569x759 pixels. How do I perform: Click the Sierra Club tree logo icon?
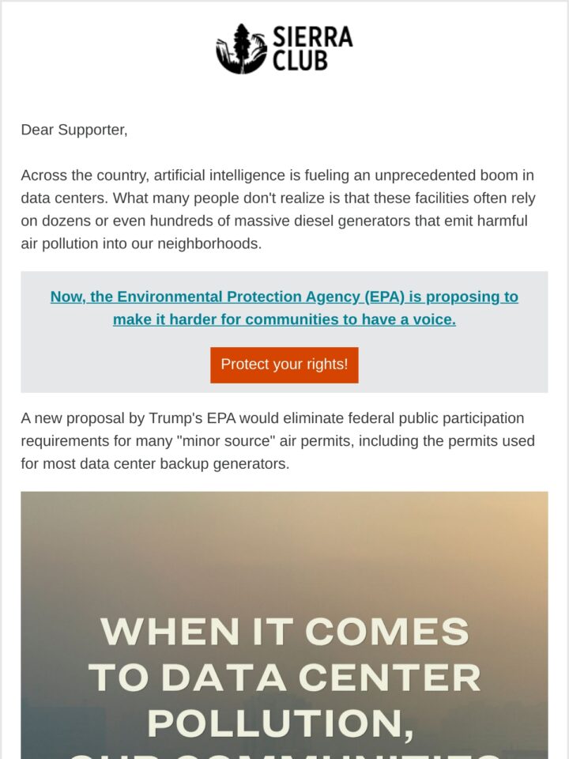(x=242, y=49)
